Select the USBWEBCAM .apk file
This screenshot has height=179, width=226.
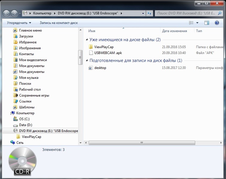click(108, 53)
